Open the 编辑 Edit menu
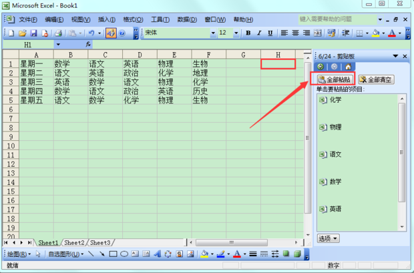Viewport: 414px width, 273px height. 54,19
